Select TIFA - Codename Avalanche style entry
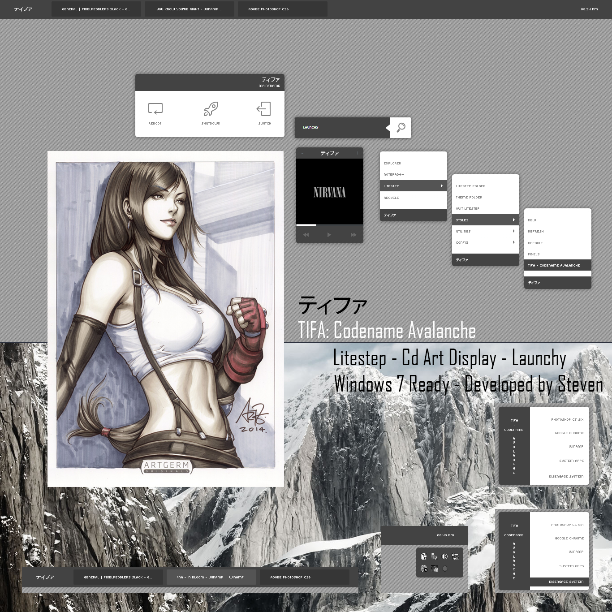612x612 pixels. [558, 265]
